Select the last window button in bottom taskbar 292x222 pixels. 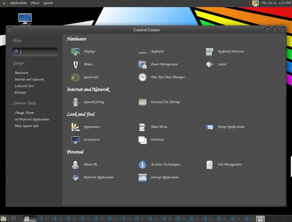click(x=260, y=219)
